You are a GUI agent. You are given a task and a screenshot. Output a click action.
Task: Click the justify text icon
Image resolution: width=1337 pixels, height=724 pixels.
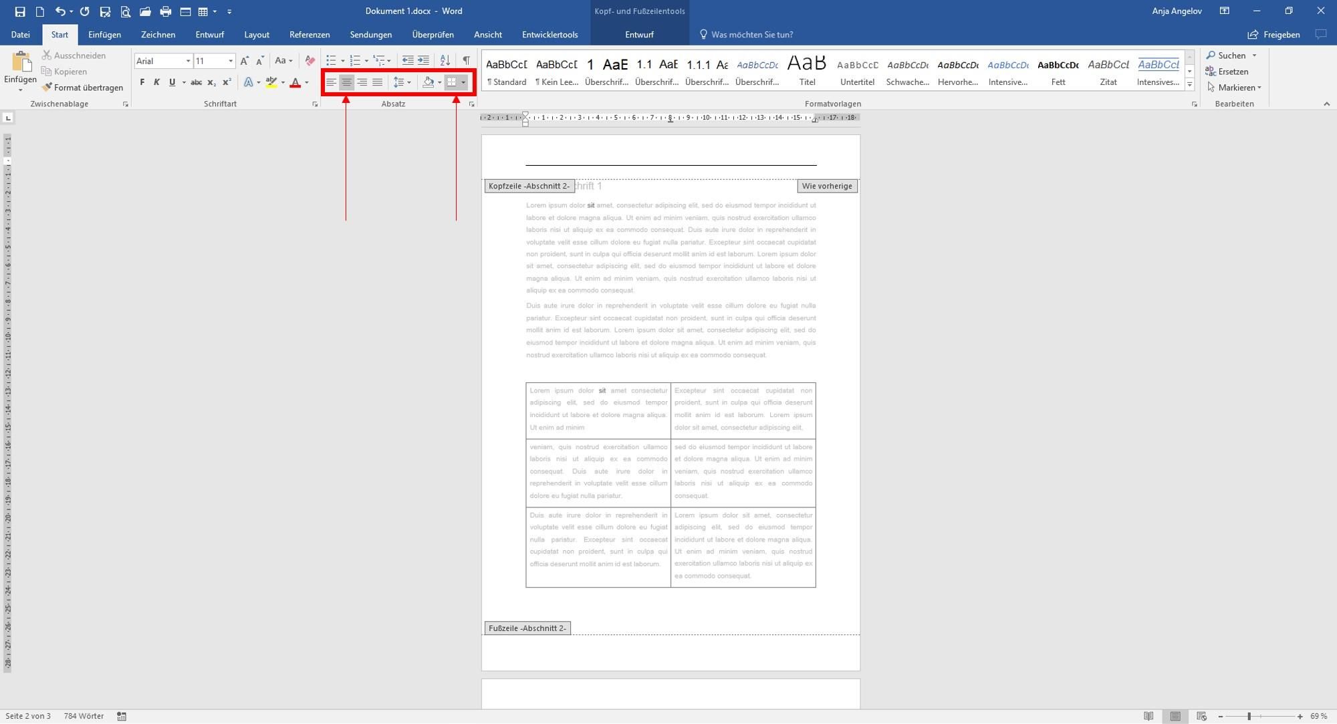click(378, 82)
